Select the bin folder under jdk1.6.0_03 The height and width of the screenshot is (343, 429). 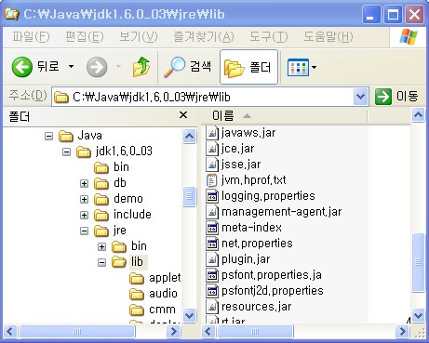(112, 167)
